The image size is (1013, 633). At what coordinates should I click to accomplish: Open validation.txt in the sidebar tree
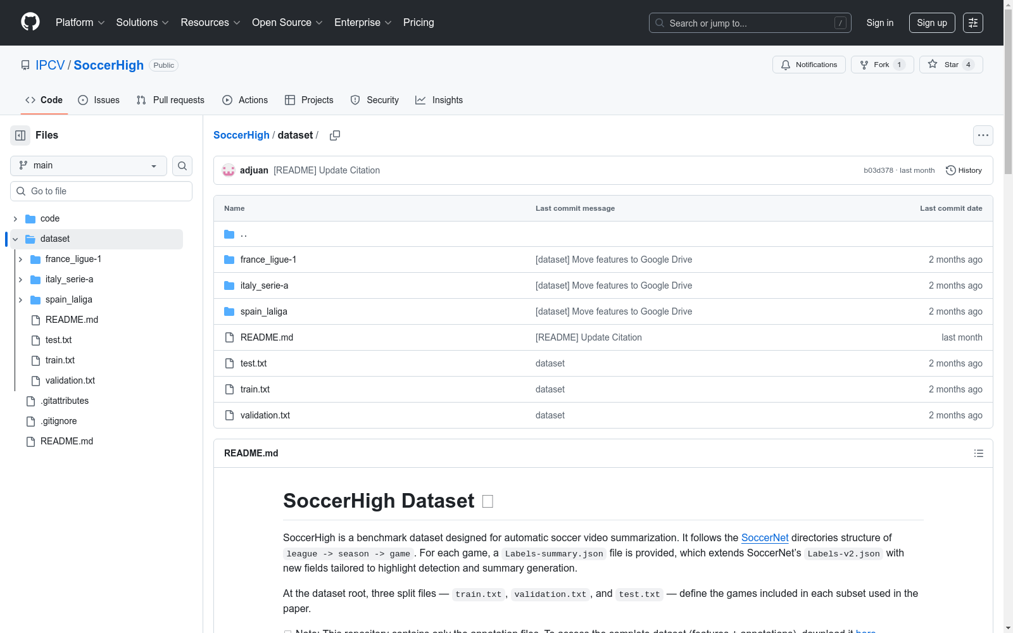pos(70,381)
